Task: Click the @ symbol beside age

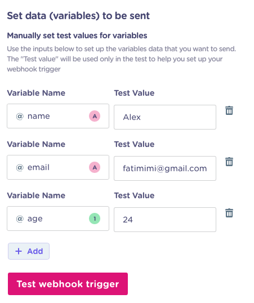Action: click(x=20, y=219)
